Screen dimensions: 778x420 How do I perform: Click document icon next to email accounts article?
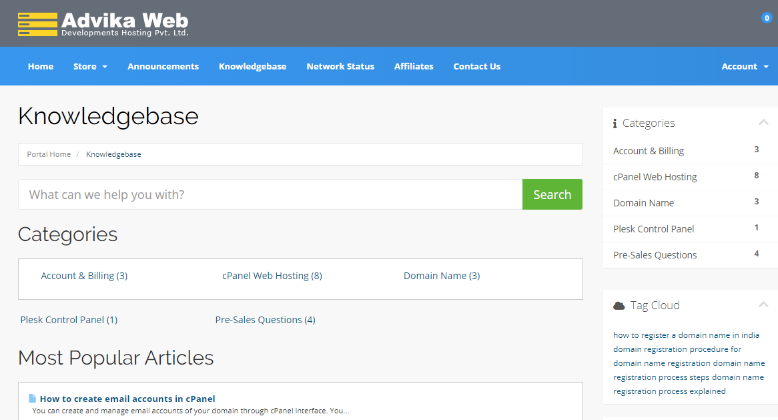click(x=32, y=398)
